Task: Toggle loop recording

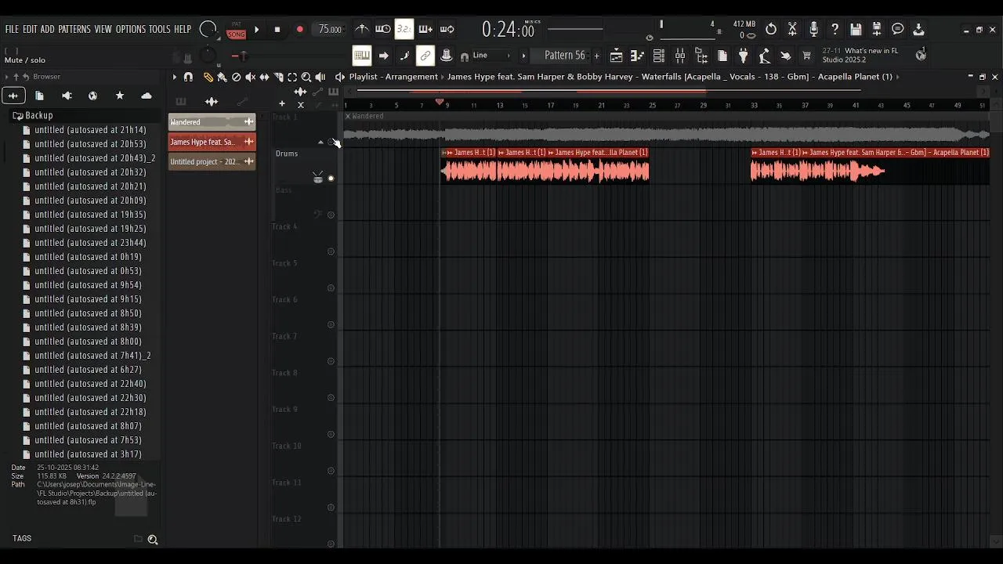Action: [447, 29]
